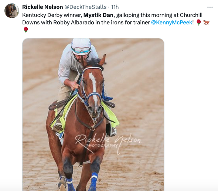
Task: Open the tweet's three-dot more menu
Action: click(x=210, y=7)
